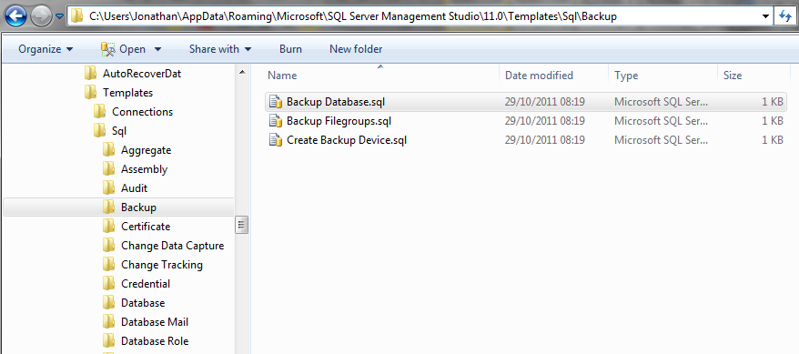799x354 pixels.
Task: Select the Create Backup Device.sql file icon
Action: click(x=275, y=140)
